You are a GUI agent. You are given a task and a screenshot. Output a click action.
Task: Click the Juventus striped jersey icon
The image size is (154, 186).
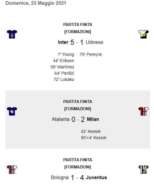(x=144, y=169)
